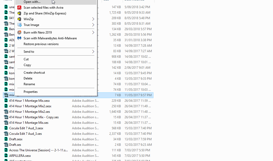Image resolution: width=273 pixels, height=161 pixels.
Task: Select the file icon of 414 Hour 1 Montage Mix.ses
Action: (x=6, y=123)
